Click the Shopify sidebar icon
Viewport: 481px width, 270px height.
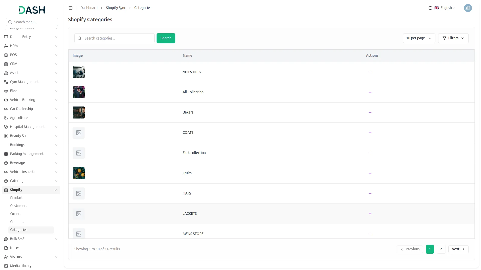pos(6,190)
